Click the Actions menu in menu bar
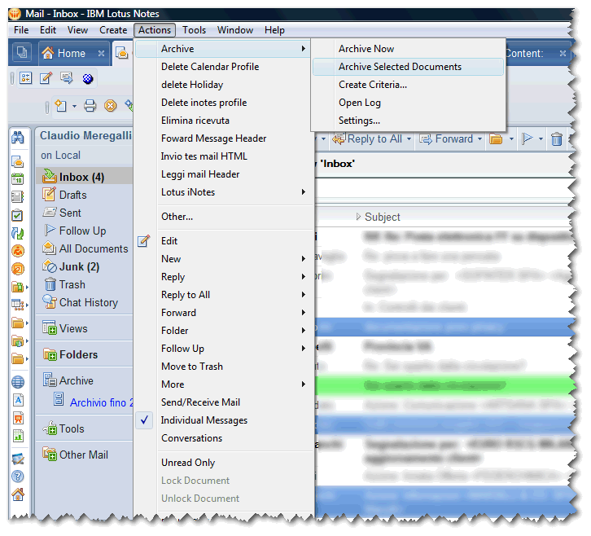Viewport: 591px width, 536px height. (x=155, y=30)
